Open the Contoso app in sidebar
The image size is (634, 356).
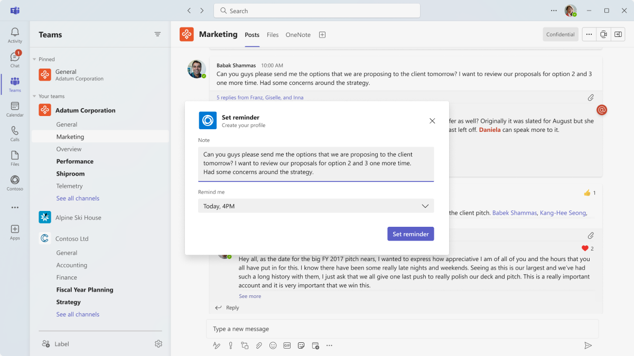pos(15,182)
